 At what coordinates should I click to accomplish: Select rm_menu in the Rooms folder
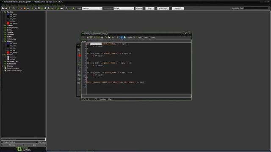tap(13, 57)
